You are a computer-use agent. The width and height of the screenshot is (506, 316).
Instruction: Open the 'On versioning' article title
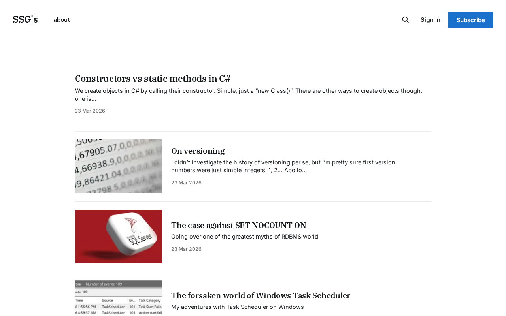tap(198, 151)
